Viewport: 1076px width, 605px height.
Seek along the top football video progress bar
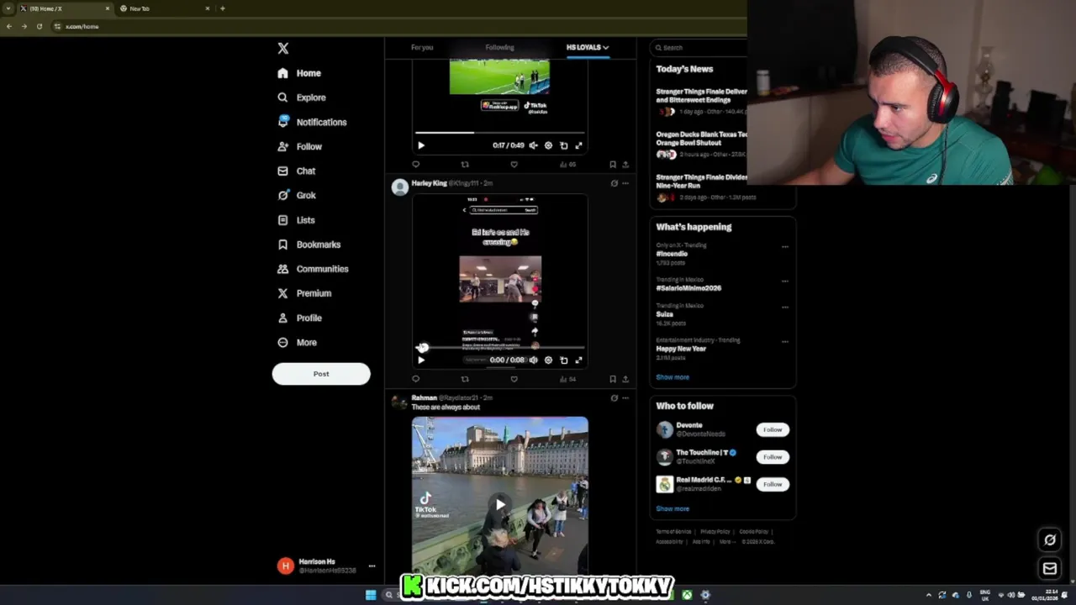(x=501, y=133)
